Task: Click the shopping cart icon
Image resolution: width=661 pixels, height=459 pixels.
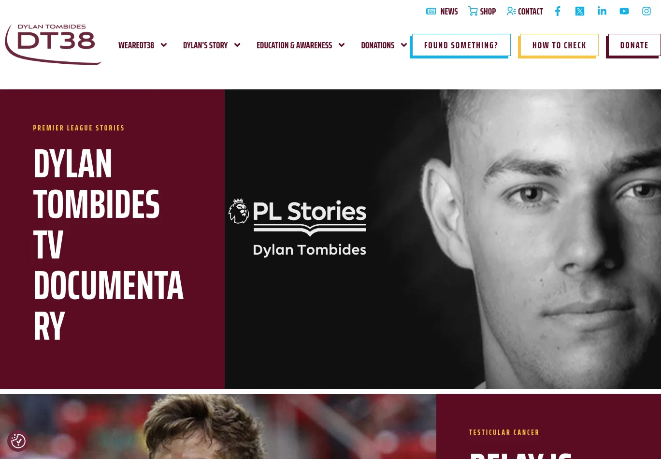Action: click(x=473, y=11)
